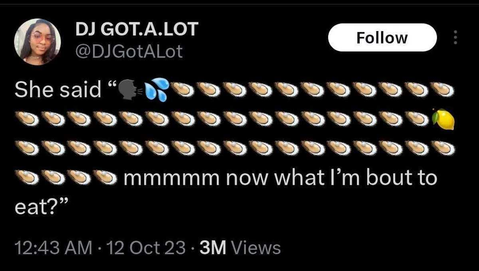Click the lemon emoji

click(443, 119)
